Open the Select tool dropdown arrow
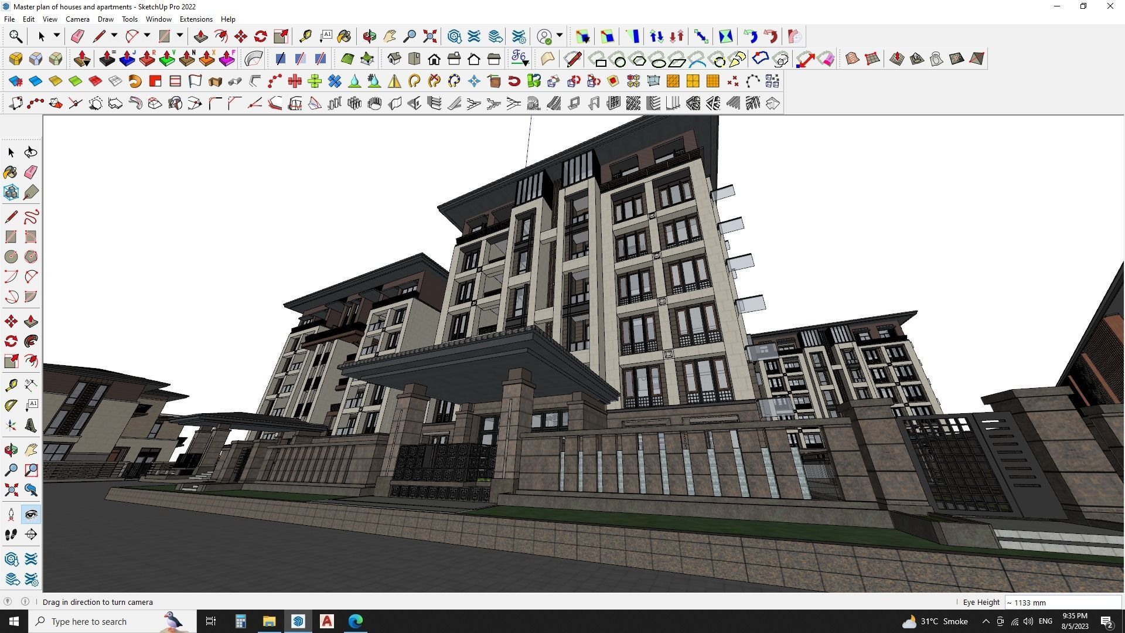The height and width of the screenshot is (633, 1125). (x=56, y=36)
